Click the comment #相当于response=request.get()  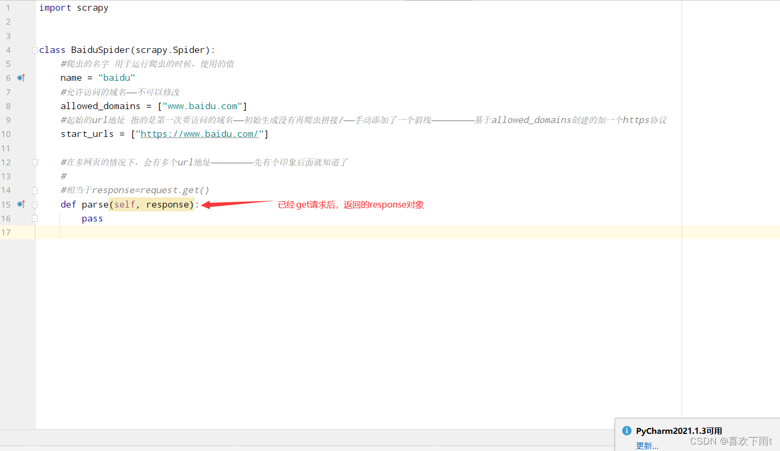click(135, 190)
